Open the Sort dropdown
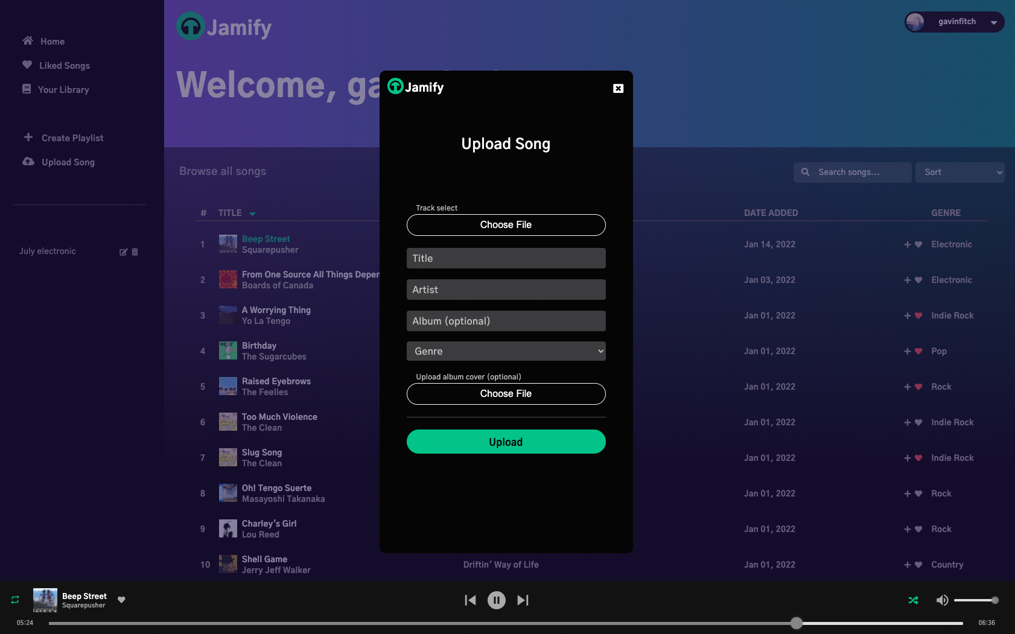The image size is (1015, 634). point(959,172)
